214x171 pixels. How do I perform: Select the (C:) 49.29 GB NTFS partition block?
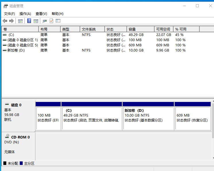[x=92, y=116]
